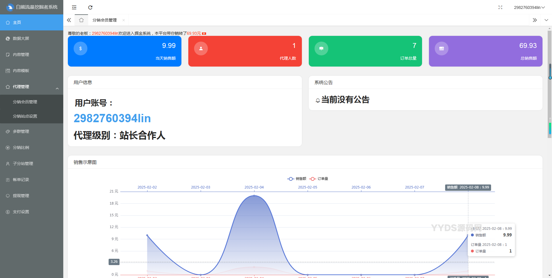Go to 提现管理 page
Image resolution: width=552 pixels, height=278 pixels.
pos(21,196)
